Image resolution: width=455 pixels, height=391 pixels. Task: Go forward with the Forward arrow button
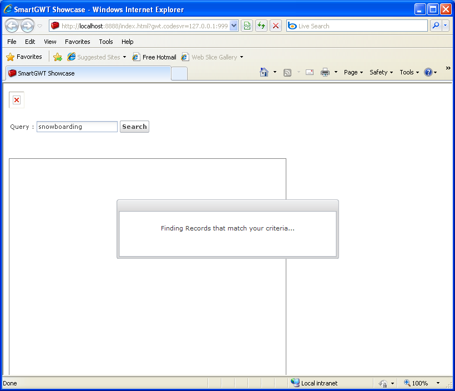click(x=28, y=26)
